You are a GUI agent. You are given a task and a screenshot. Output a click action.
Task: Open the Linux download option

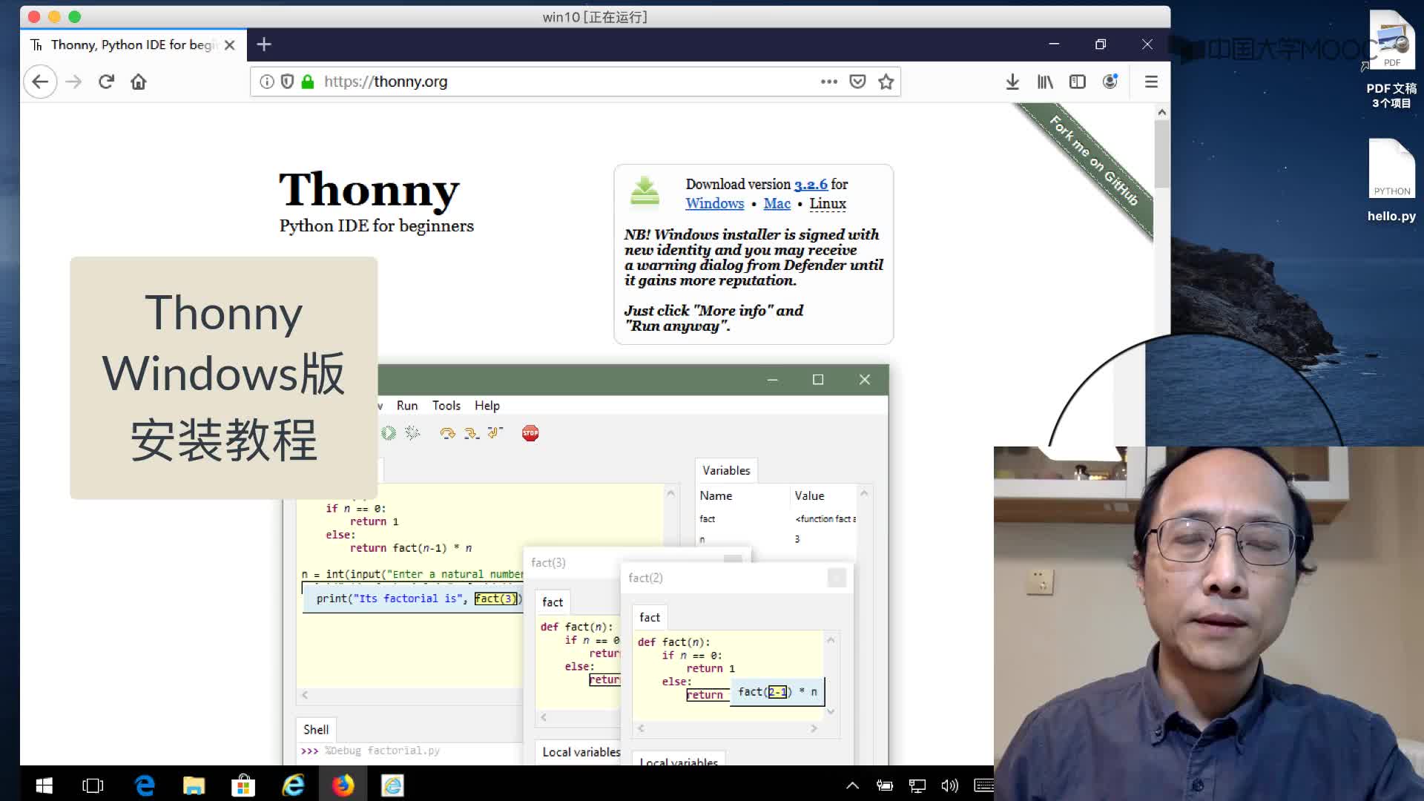[x=828, y=203]
